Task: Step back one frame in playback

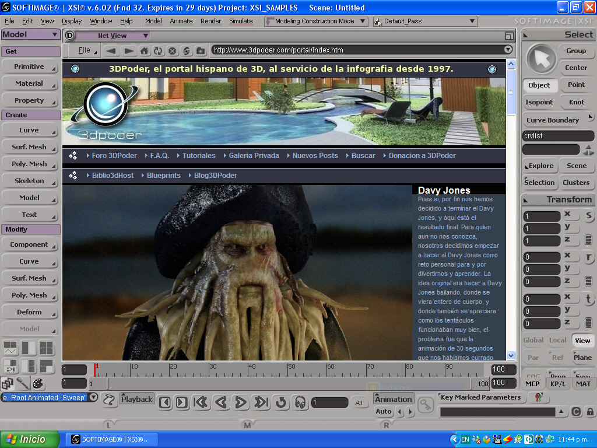Action: [165, 402]
